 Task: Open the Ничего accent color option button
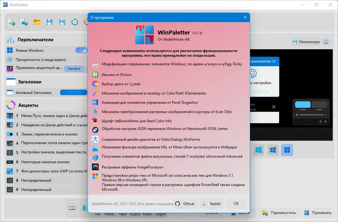pos(74,69)
